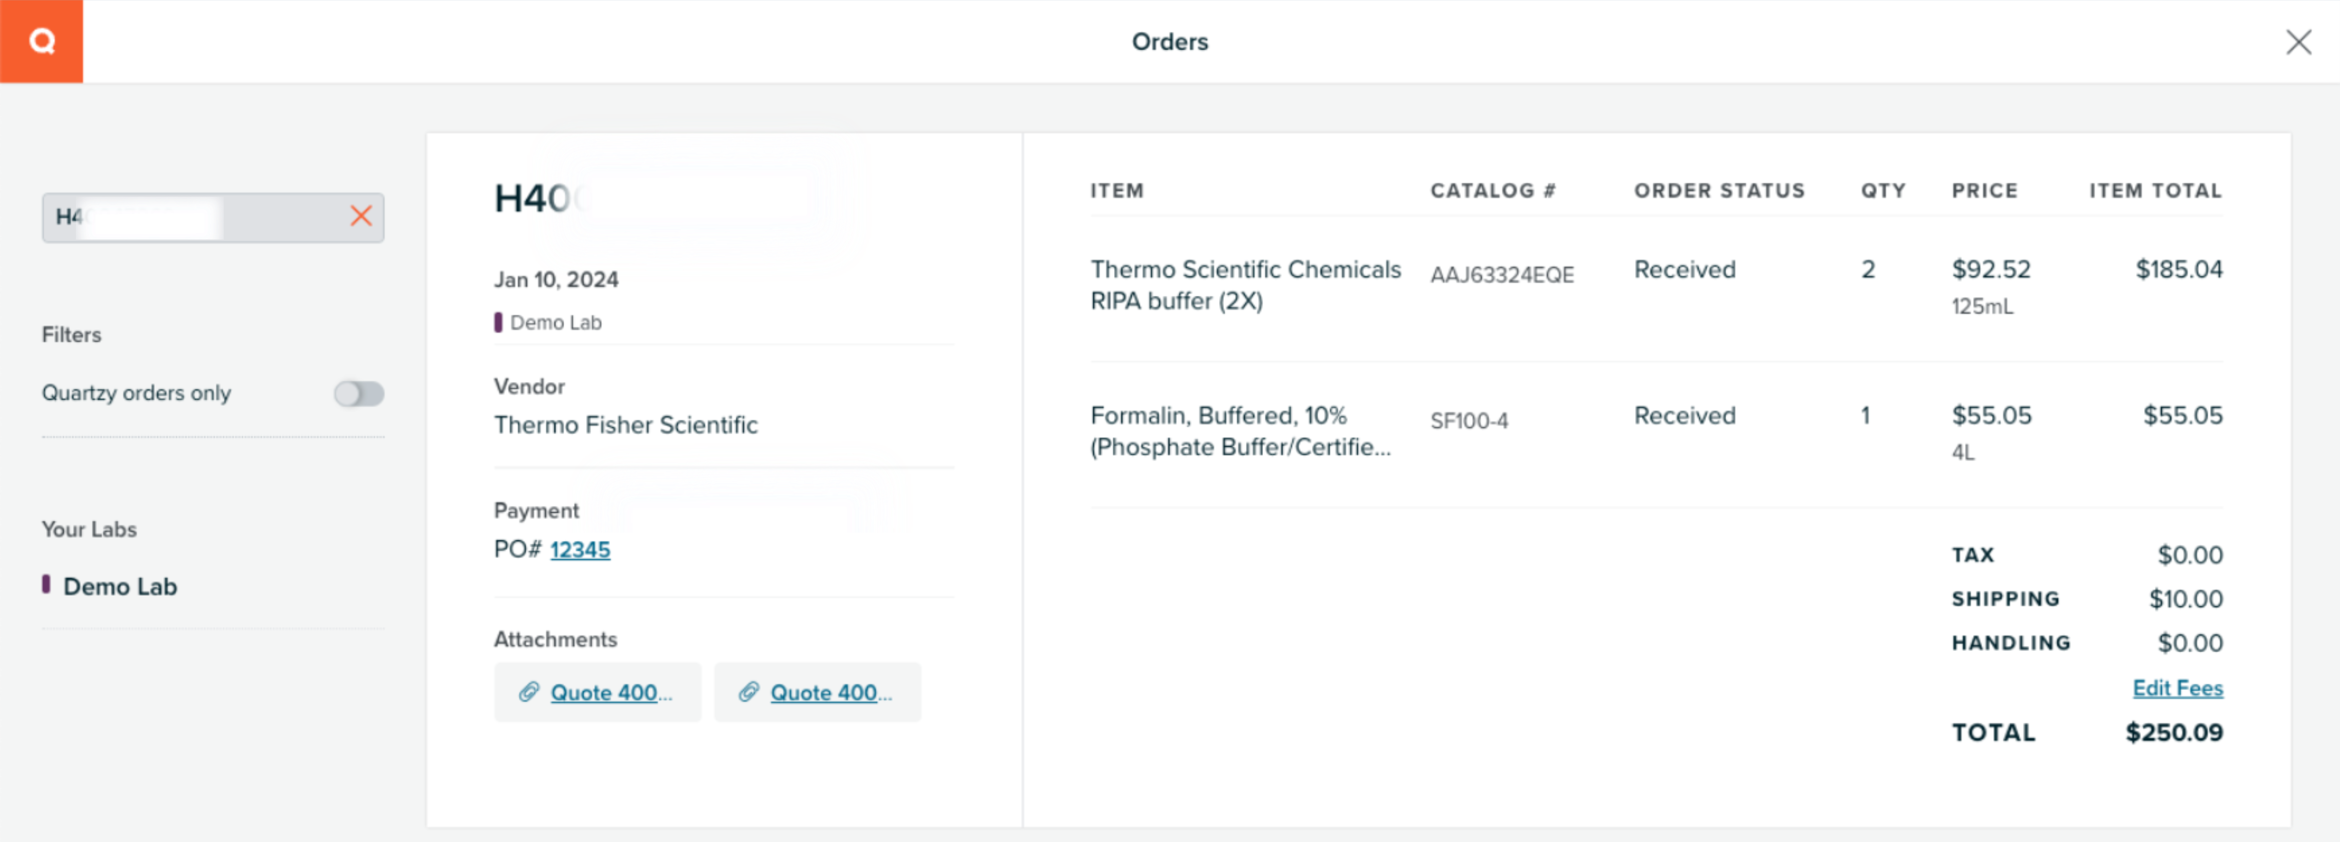This screenshot has height=842, width=2340.
Task: Click the vendor name Thermo Fisher Scientific
Action: tap(626, 424)
